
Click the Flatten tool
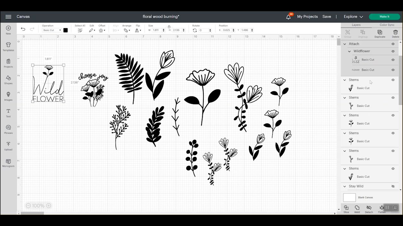[x=382, y=209]
